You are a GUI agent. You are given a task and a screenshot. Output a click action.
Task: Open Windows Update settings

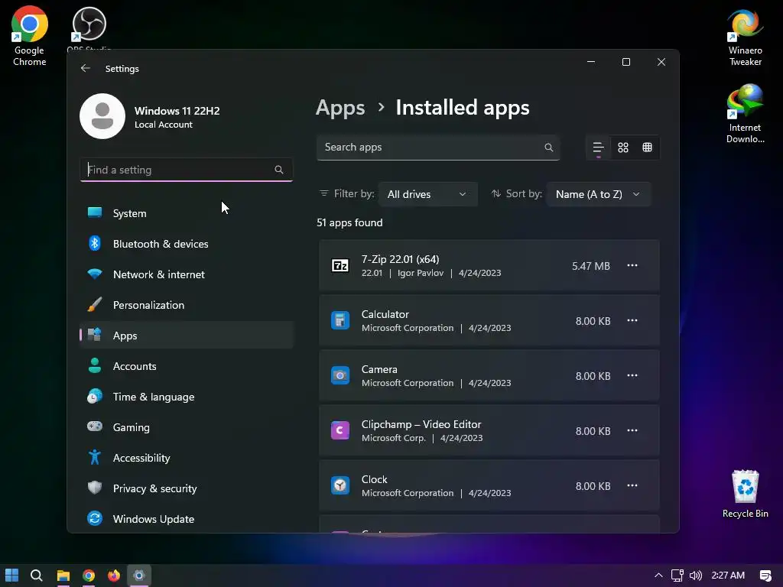click(x=187, y=519)
